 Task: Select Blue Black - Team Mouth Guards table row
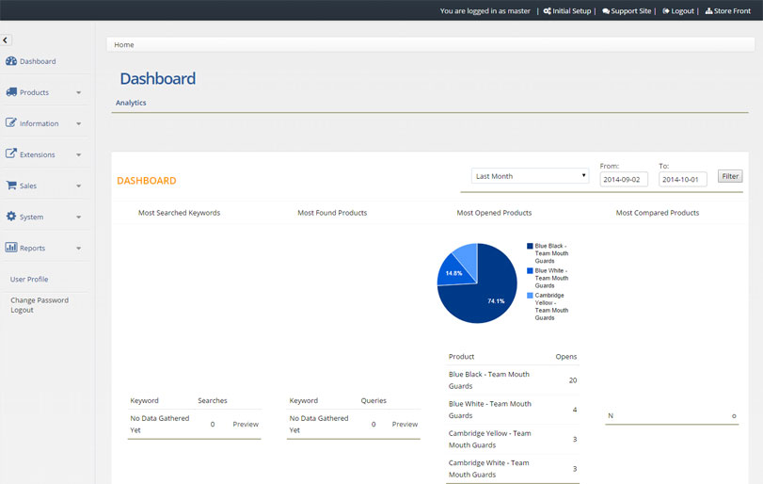[x=513, y=379]
